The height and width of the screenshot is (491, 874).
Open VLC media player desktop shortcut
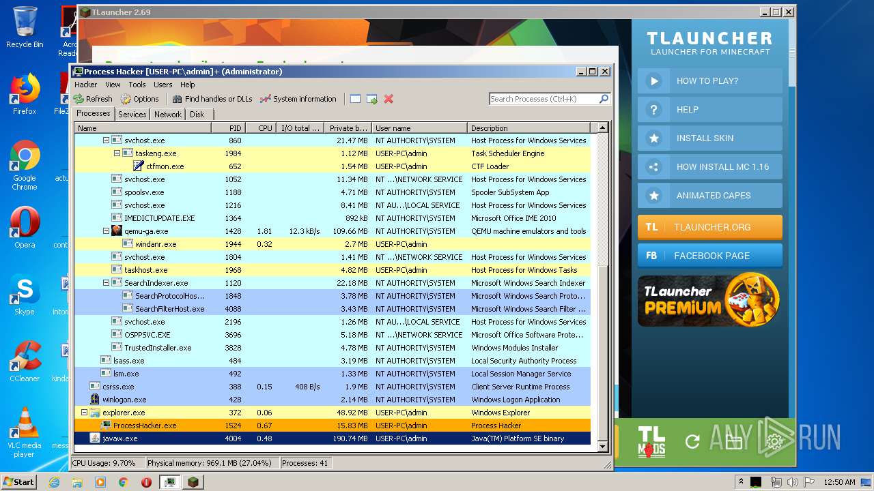[25, 432]
